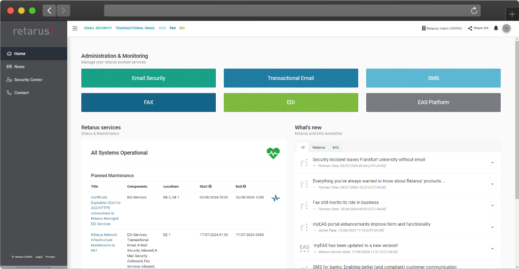Select the EAS news tab

(x=336, y=147)
